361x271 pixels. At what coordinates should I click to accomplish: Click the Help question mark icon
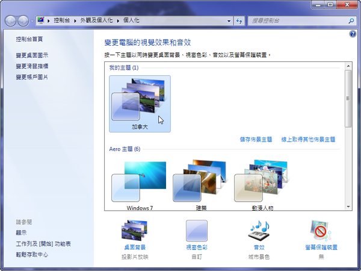(353, 34)
